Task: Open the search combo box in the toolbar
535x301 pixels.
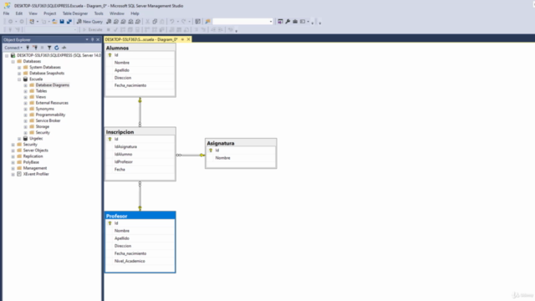Action: pyautogui.click(x=242, y=22)
